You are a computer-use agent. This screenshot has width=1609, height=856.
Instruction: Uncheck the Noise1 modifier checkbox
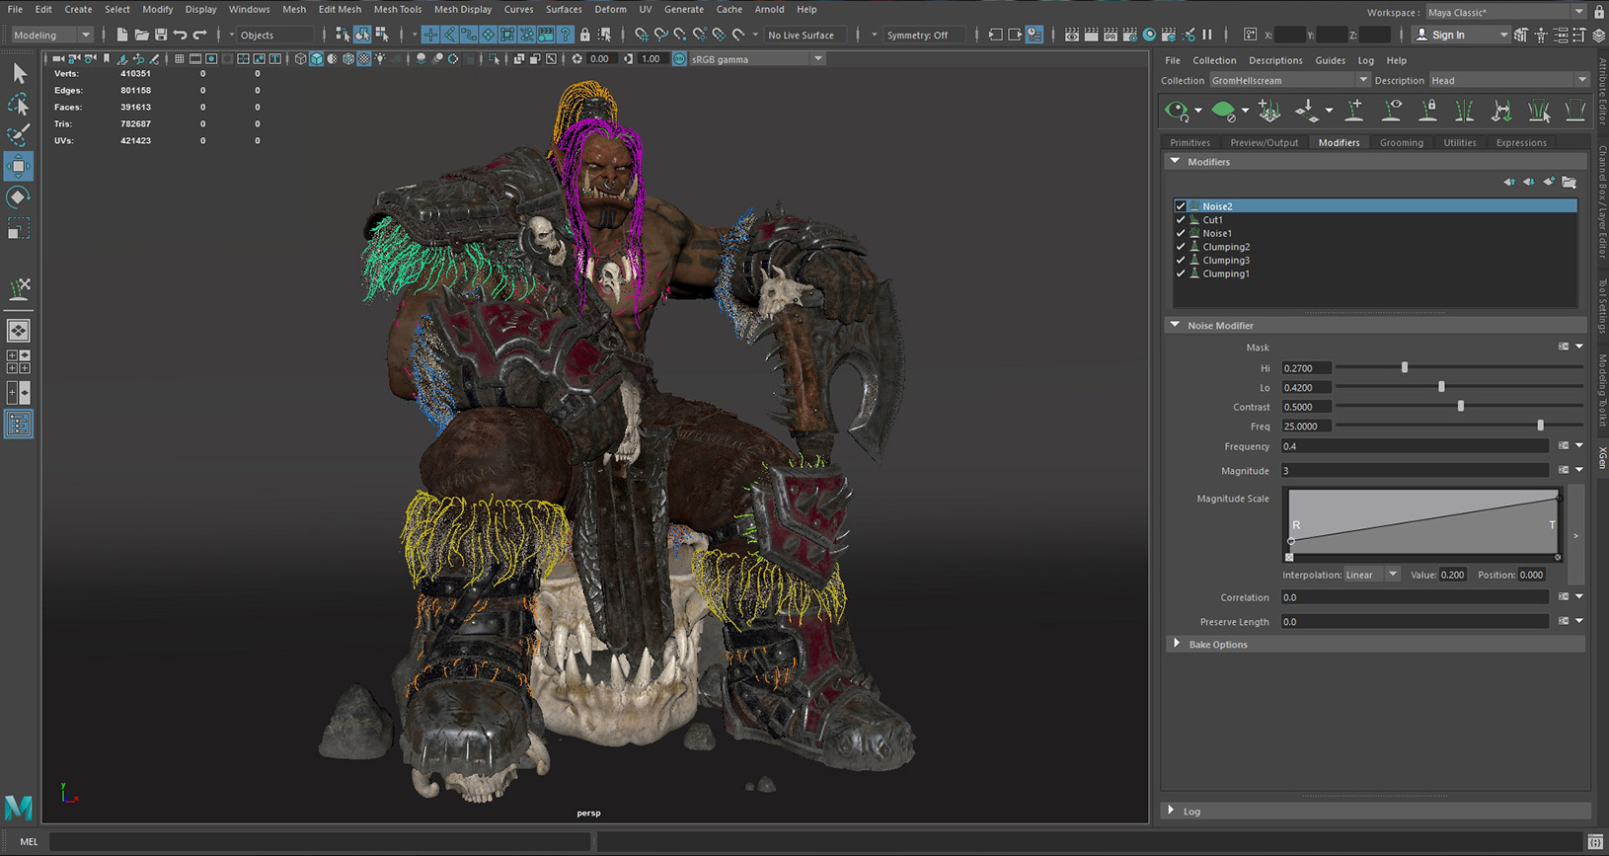click(1181, 233)
